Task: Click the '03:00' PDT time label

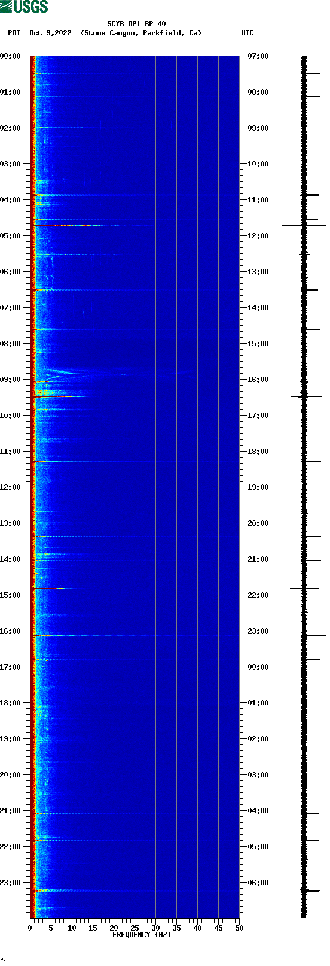Action: click(x=10, y=164)
